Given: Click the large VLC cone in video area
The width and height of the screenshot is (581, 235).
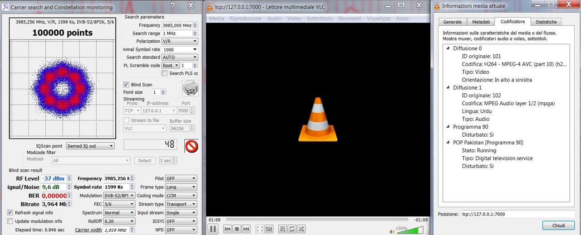Looking at the screenshot, I should pyautogui.click(x=318, y=120).
